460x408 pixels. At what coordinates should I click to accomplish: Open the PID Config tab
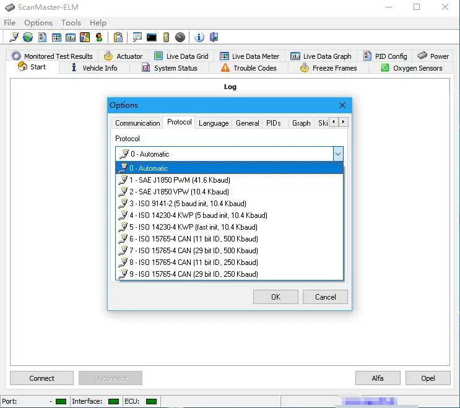pyautogui.click(x=385, y=56)
